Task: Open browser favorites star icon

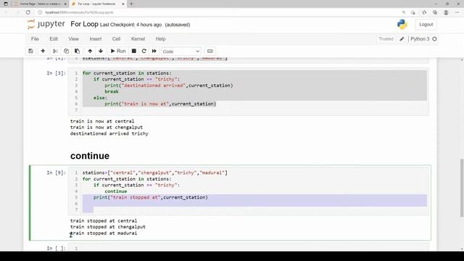Action: pyautogui.click(x=424, y=12)
